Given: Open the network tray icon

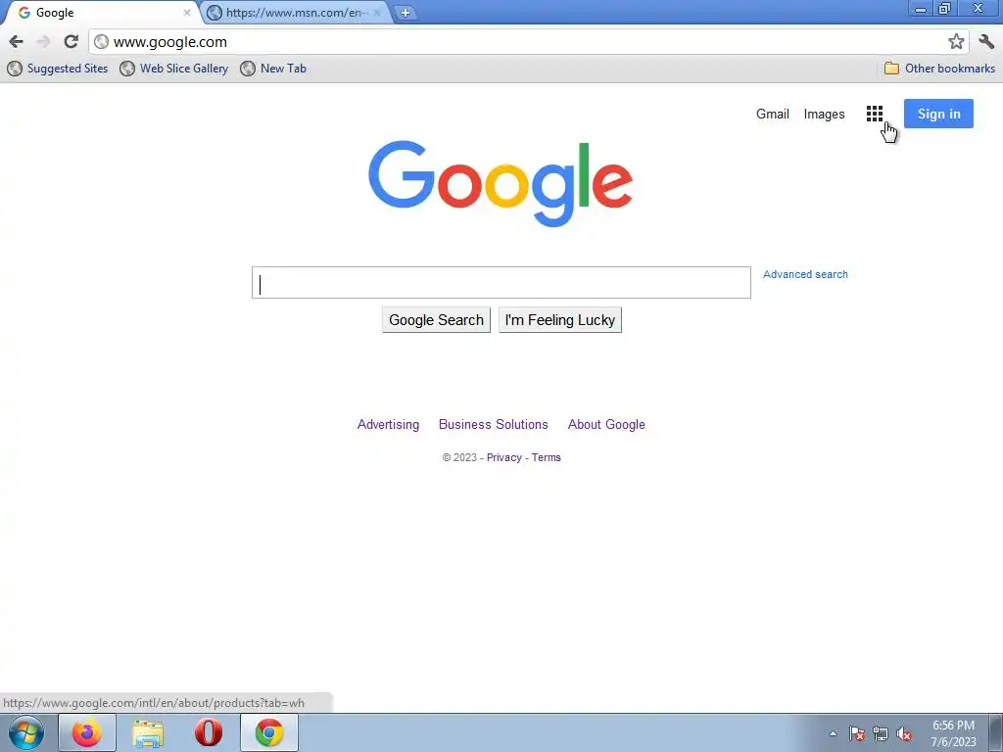Looking at the screenshot, I should click(x=881, y=733).
